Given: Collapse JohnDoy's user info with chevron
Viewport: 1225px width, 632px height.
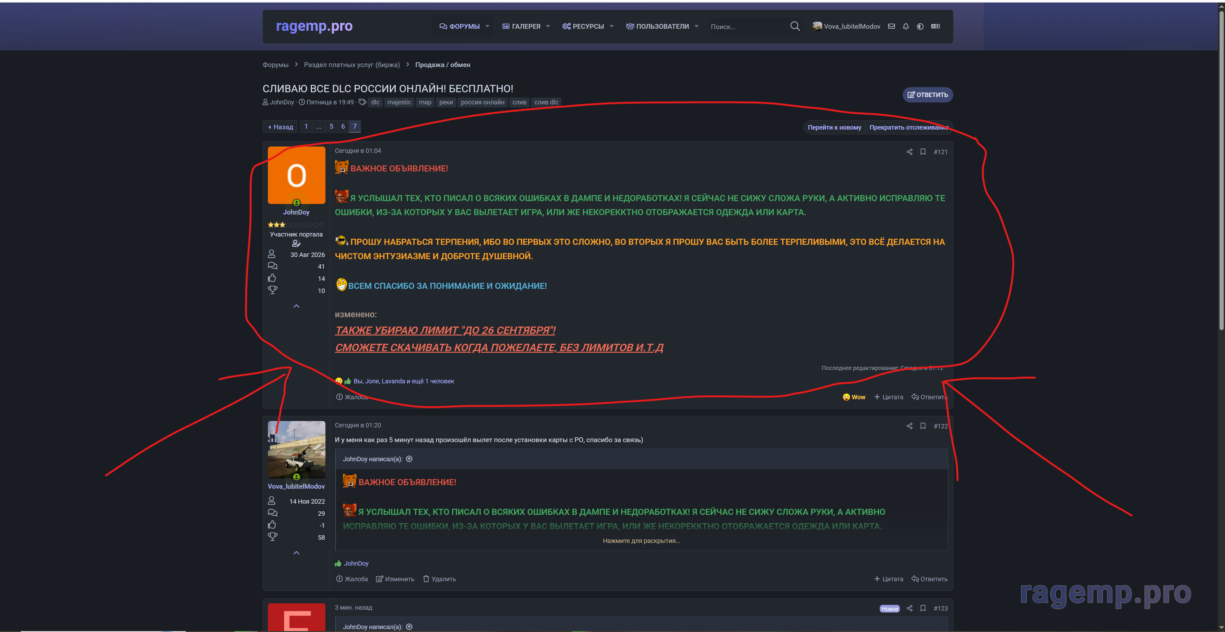Looking at the screenshot, I should click(x=296, y=306).
